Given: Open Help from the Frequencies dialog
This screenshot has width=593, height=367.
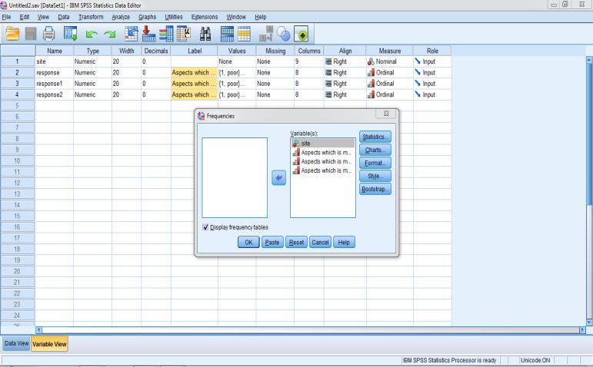Looking at the screenshot, I should tap(344, 242).
